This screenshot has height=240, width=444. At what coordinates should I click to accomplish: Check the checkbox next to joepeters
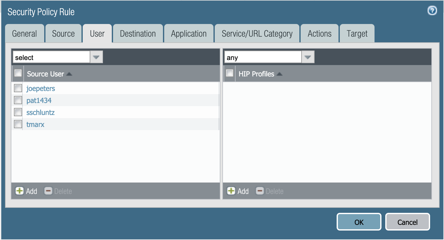18,88
